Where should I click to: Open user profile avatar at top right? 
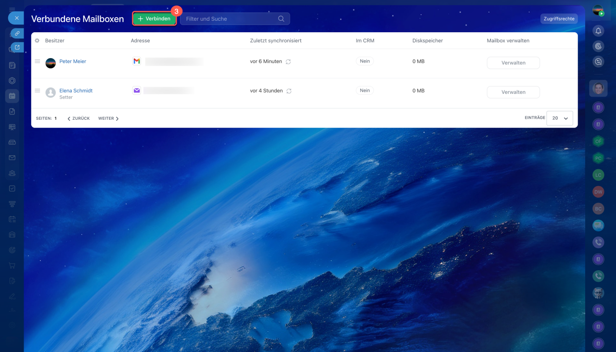pos(598,11)
